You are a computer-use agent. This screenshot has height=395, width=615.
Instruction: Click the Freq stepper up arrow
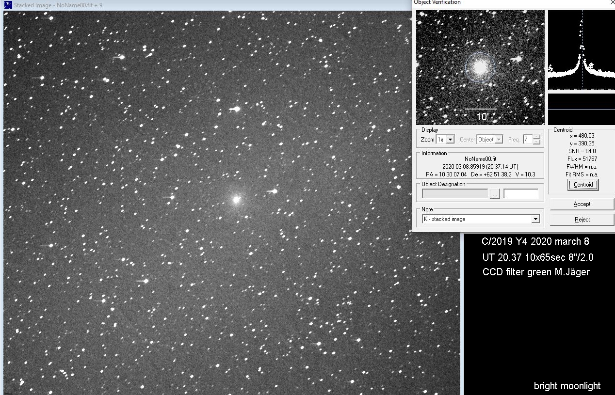[x=536, y=137]
